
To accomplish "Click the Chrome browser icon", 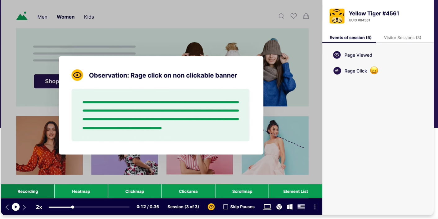I will coord(279,207).
